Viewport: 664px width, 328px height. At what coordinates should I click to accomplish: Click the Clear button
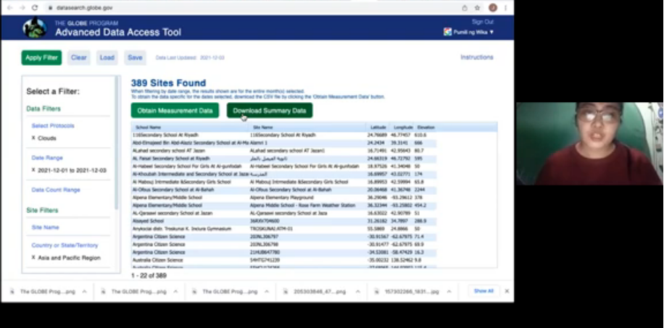(79, 57)
